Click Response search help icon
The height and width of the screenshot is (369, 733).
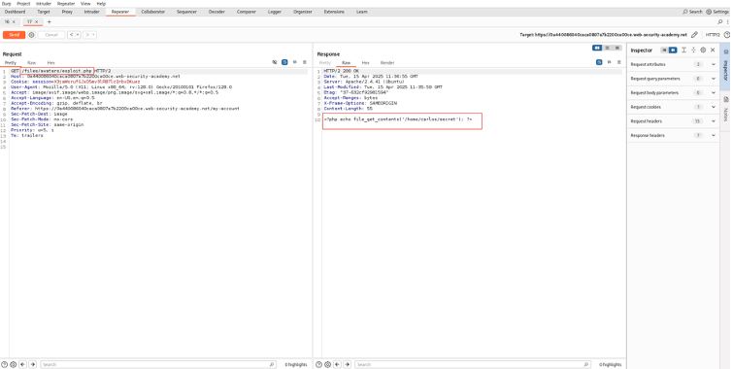(318, 364)
